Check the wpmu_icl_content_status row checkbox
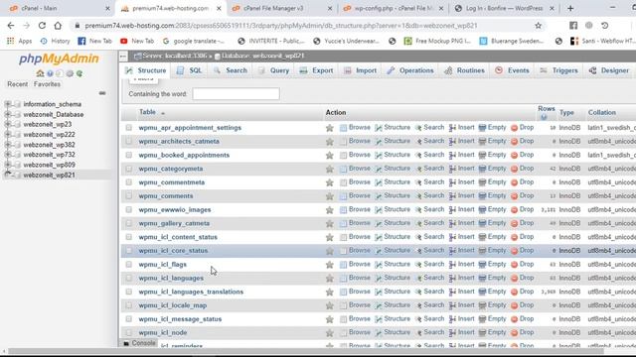 tap(128, 237)
